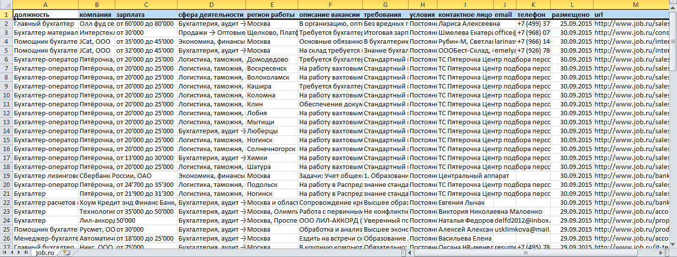Select row 19 header
Screen dimensions: 677x257
click(6, 175)
